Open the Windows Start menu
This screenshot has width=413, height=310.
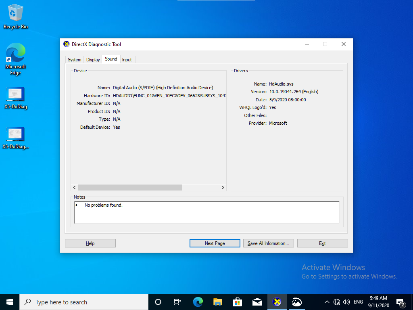10,302
